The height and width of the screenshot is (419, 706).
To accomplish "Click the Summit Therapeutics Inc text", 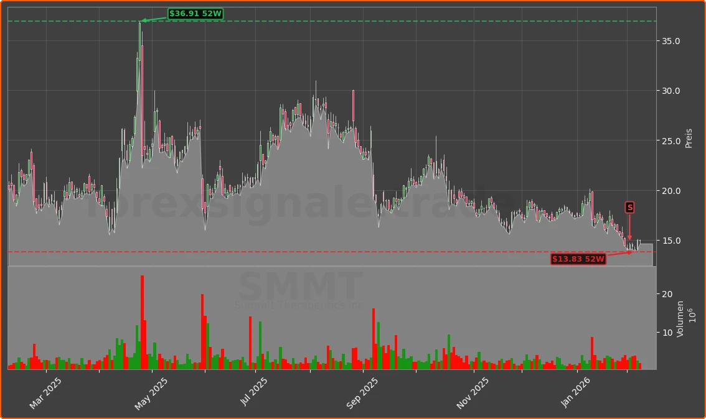I will [x=299, y=305].
